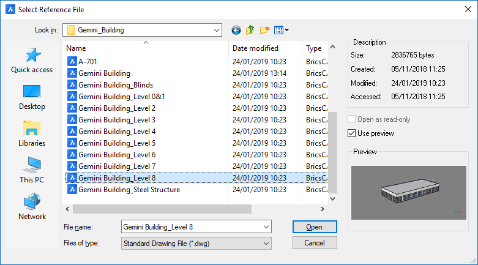Expand the Look in folder dropdown
This screenshot has width=478, height=265.
(x=216, y=29)
